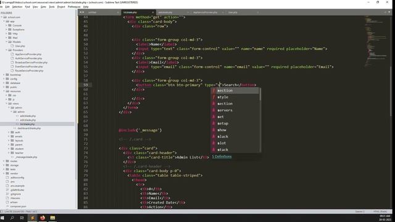Image resolution: width=395 pixels, height=222 pixels.
Task: Collapse the Models folder
Action: click(6, 42)
